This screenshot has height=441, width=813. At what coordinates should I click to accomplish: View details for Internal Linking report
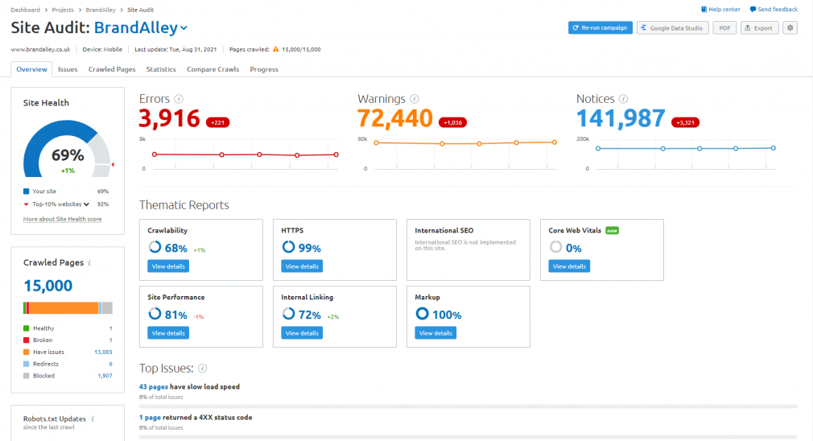(x=302, y=333)
